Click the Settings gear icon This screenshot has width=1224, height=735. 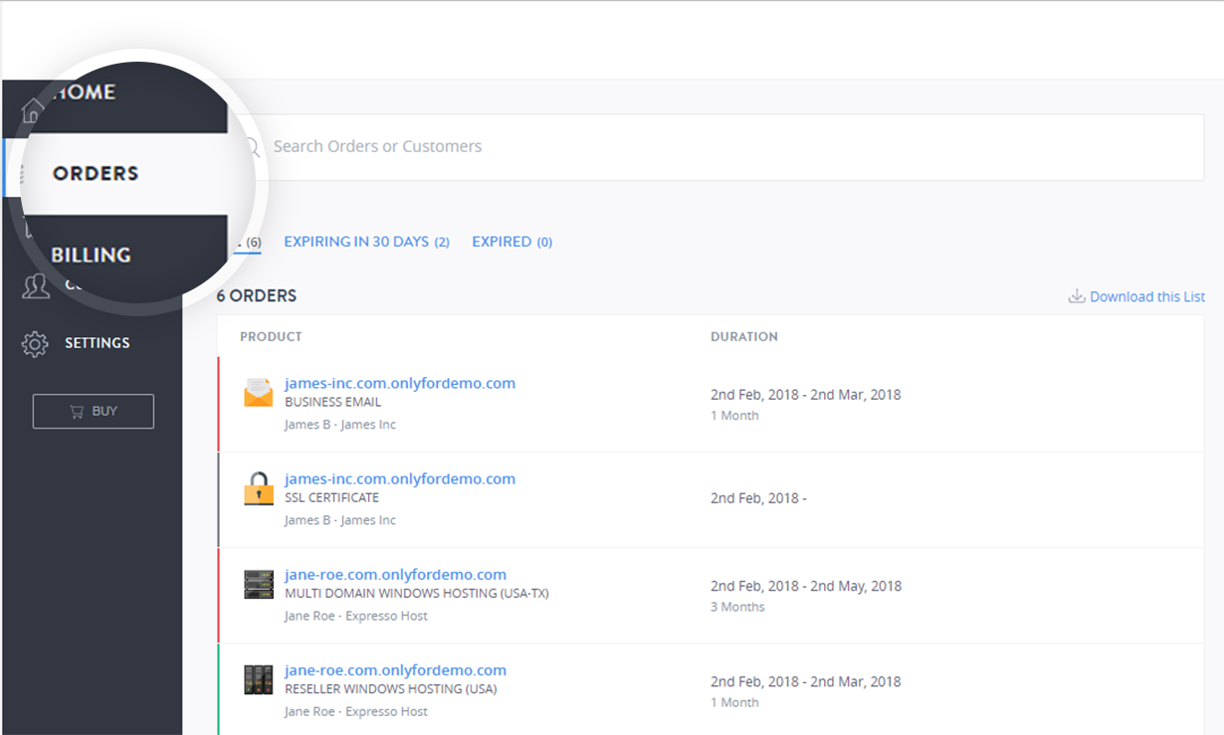coord(35,344)
